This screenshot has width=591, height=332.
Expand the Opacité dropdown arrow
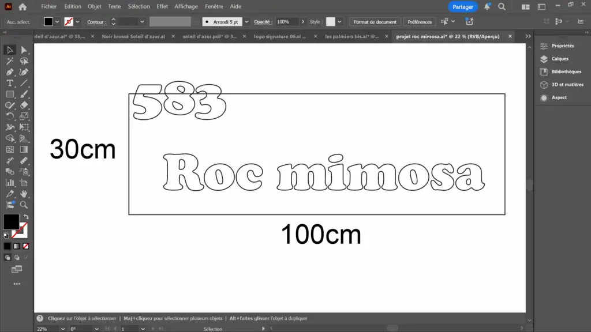click(x=304, y=22)
